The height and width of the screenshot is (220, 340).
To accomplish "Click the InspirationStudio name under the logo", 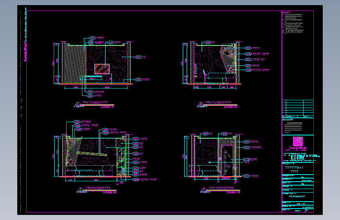I will [x=298, y=148].
